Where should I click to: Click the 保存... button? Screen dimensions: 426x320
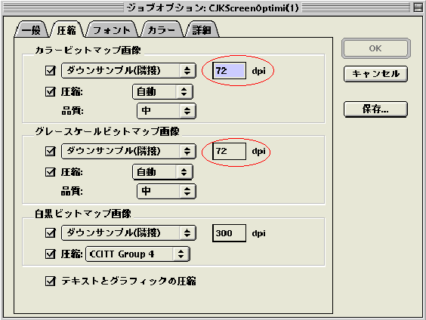pyautogui.click(x=375, y=109)
